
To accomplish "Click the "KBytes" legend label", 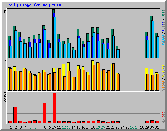I will pyautogui.click(x=163, y=118).
